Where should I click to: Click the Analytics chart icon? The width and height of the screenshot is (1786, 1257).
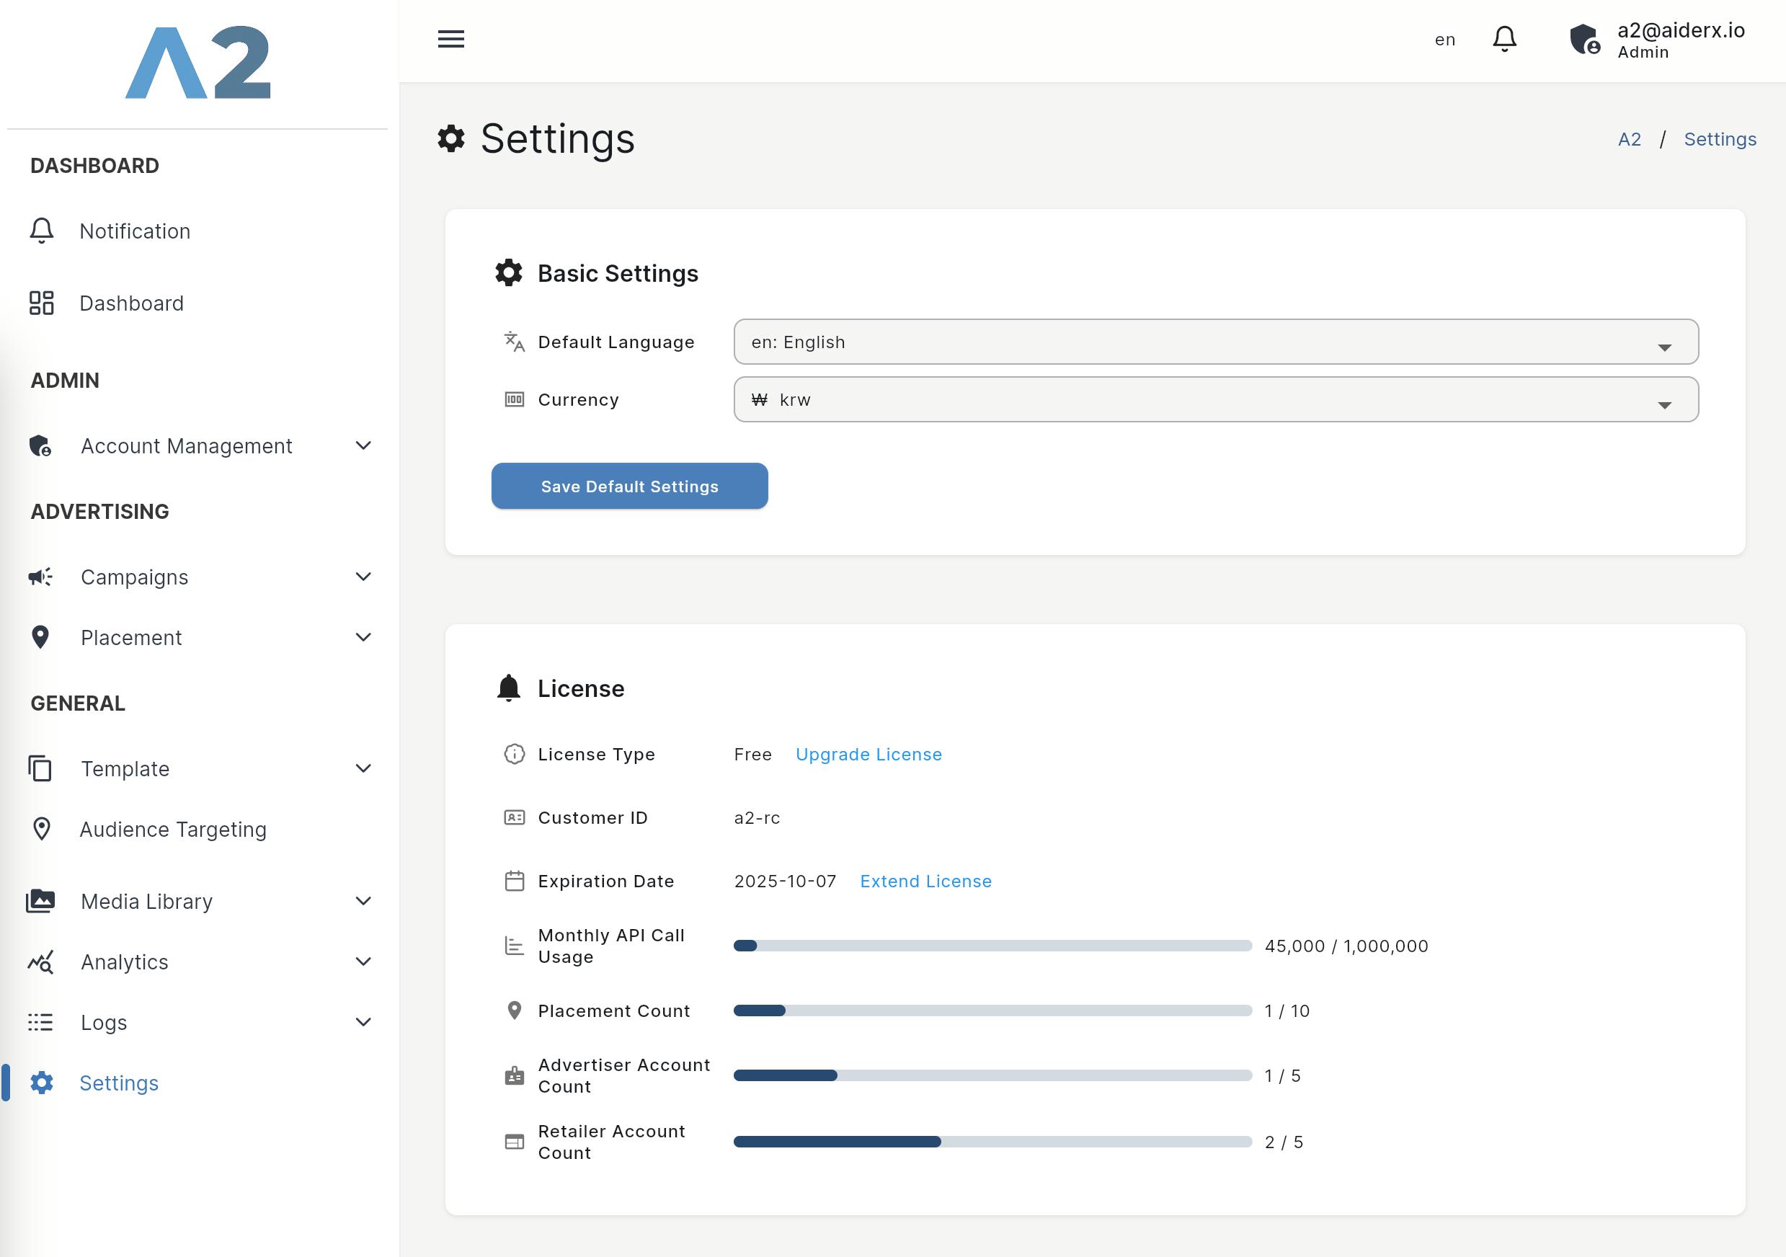click(x=40, y=962)
